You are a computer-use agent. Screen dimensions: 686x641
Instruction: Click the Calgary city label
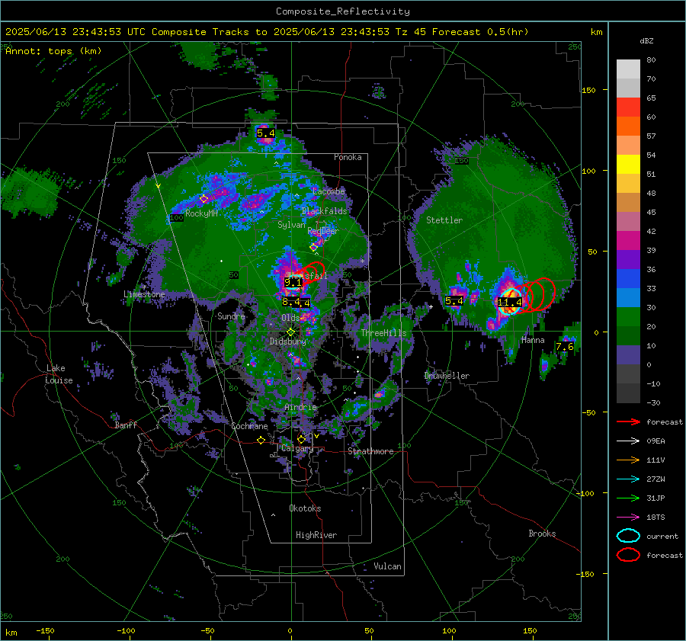pyautogui.click(x=297, y=448)
